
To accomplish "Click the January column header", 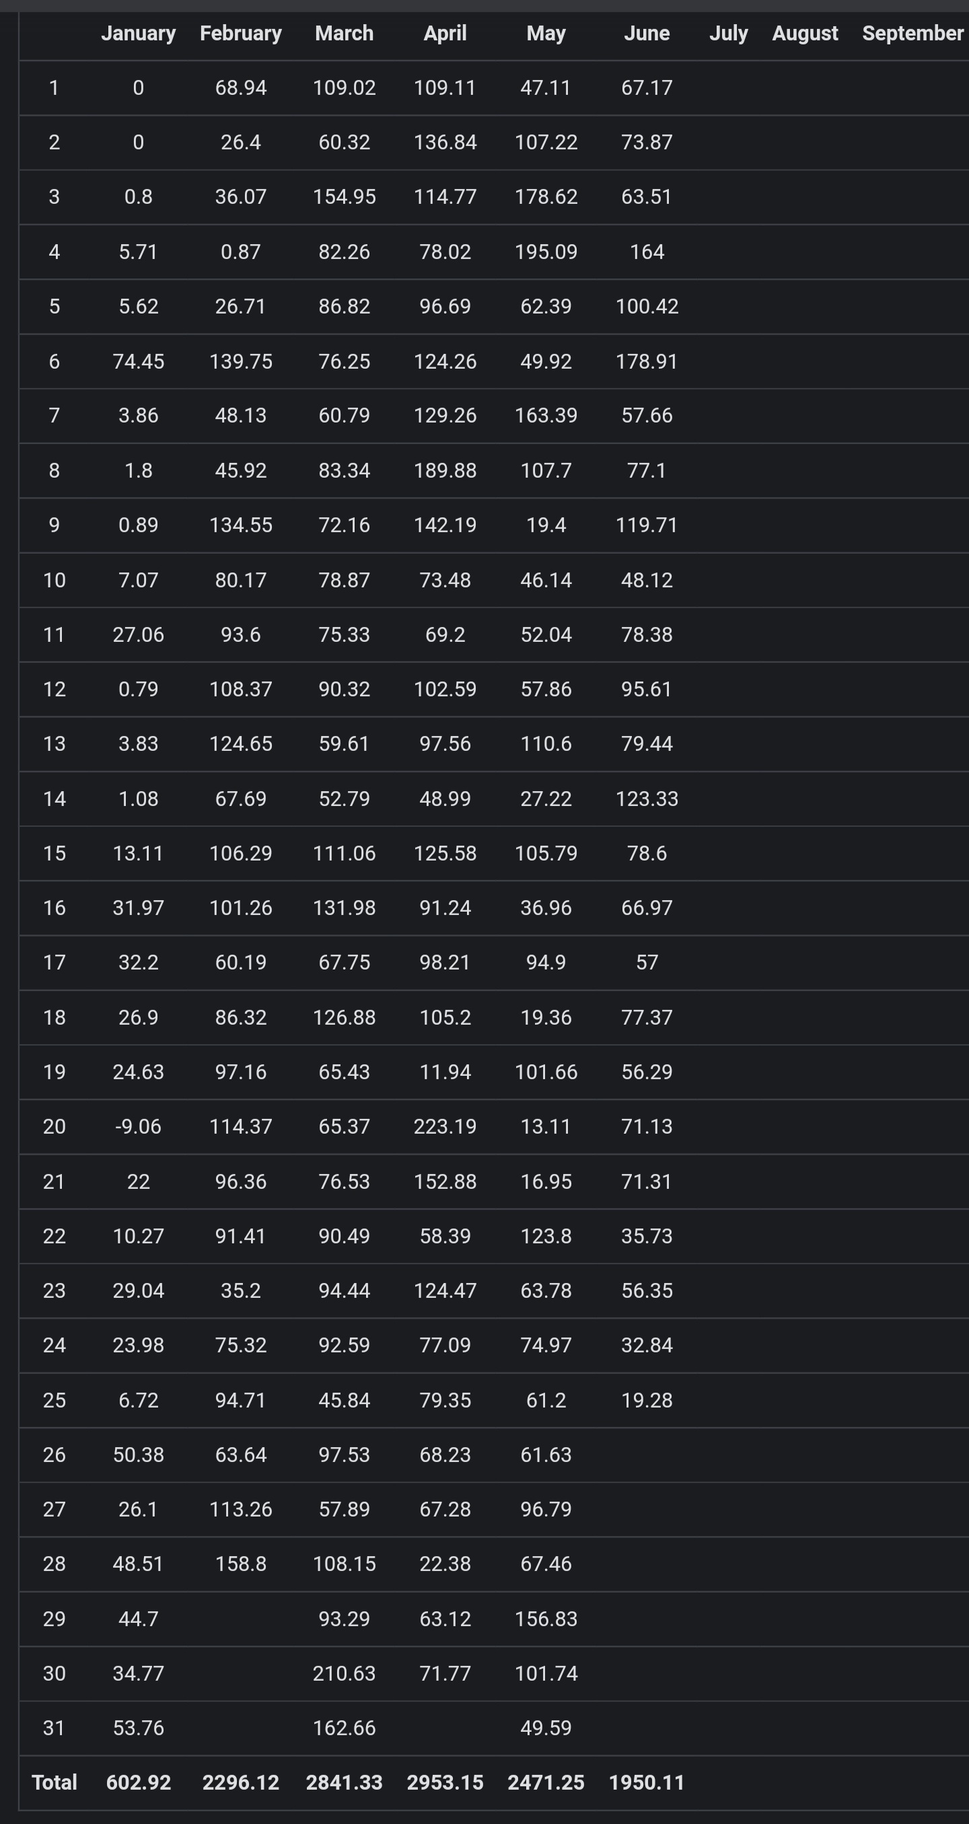I will point(138,33).
